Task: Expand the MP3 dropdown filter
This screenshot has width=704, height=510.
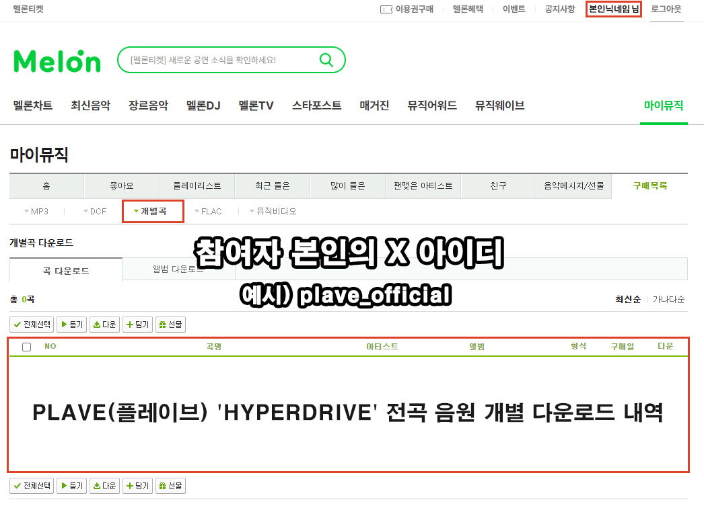Action: 36,211
